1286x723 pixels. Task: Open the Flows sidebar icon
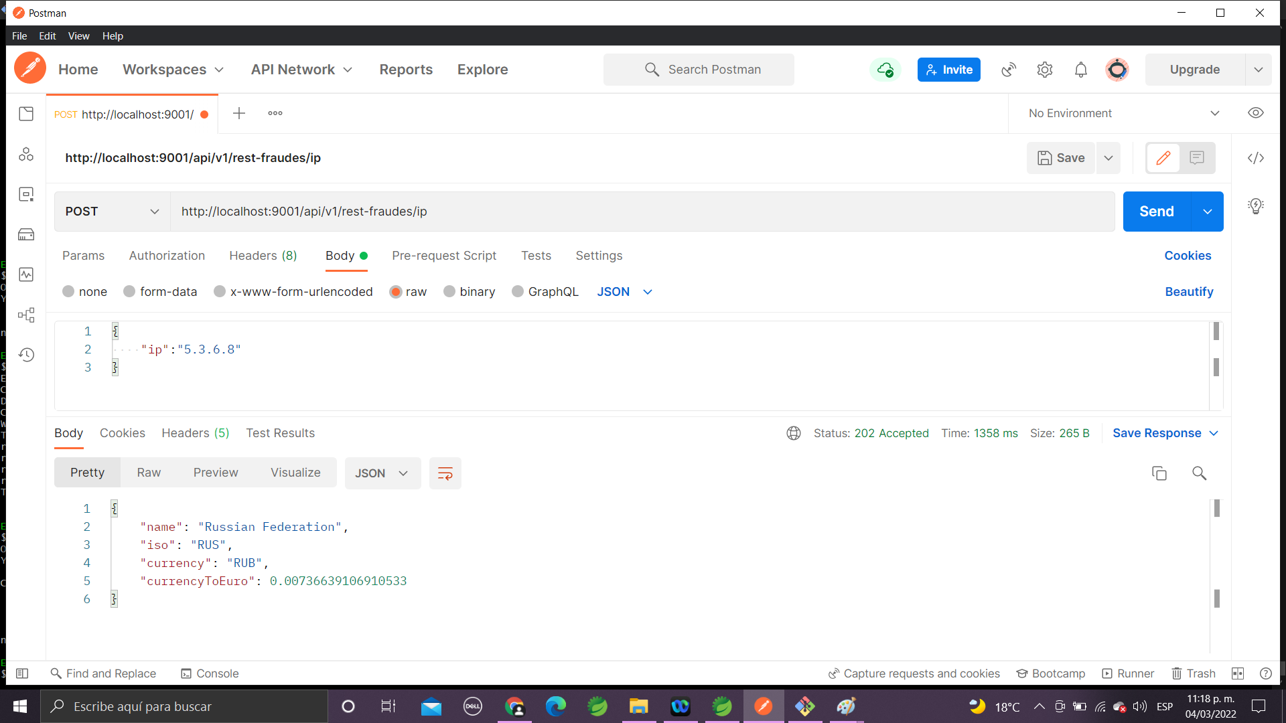(x=26, y=315)
